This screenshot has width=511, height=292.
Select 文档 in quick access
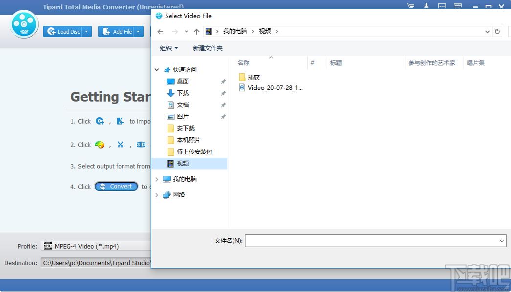click(x=182, y=105)
